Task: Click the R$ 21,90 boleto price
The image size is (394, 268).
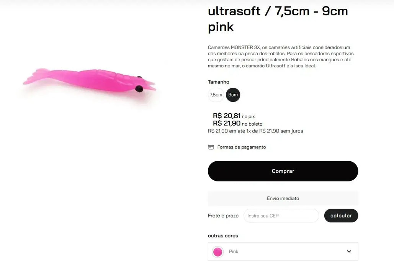Action: tap(227, 123)
